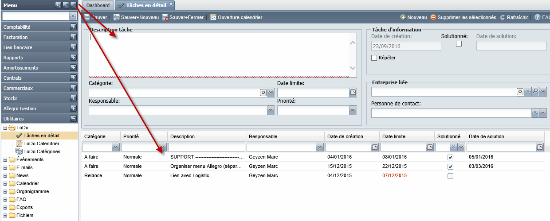This screenshot has height=221, width=550.
Task: Open Catégorie column filter dropdown
Action: tap(116, 147)
